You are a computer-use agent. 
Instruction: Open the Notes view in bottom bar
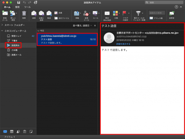31,131
